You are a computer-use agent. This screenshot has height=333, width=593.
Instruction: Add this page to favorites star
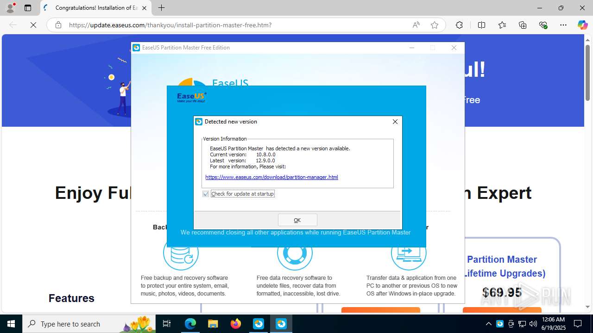435,25
